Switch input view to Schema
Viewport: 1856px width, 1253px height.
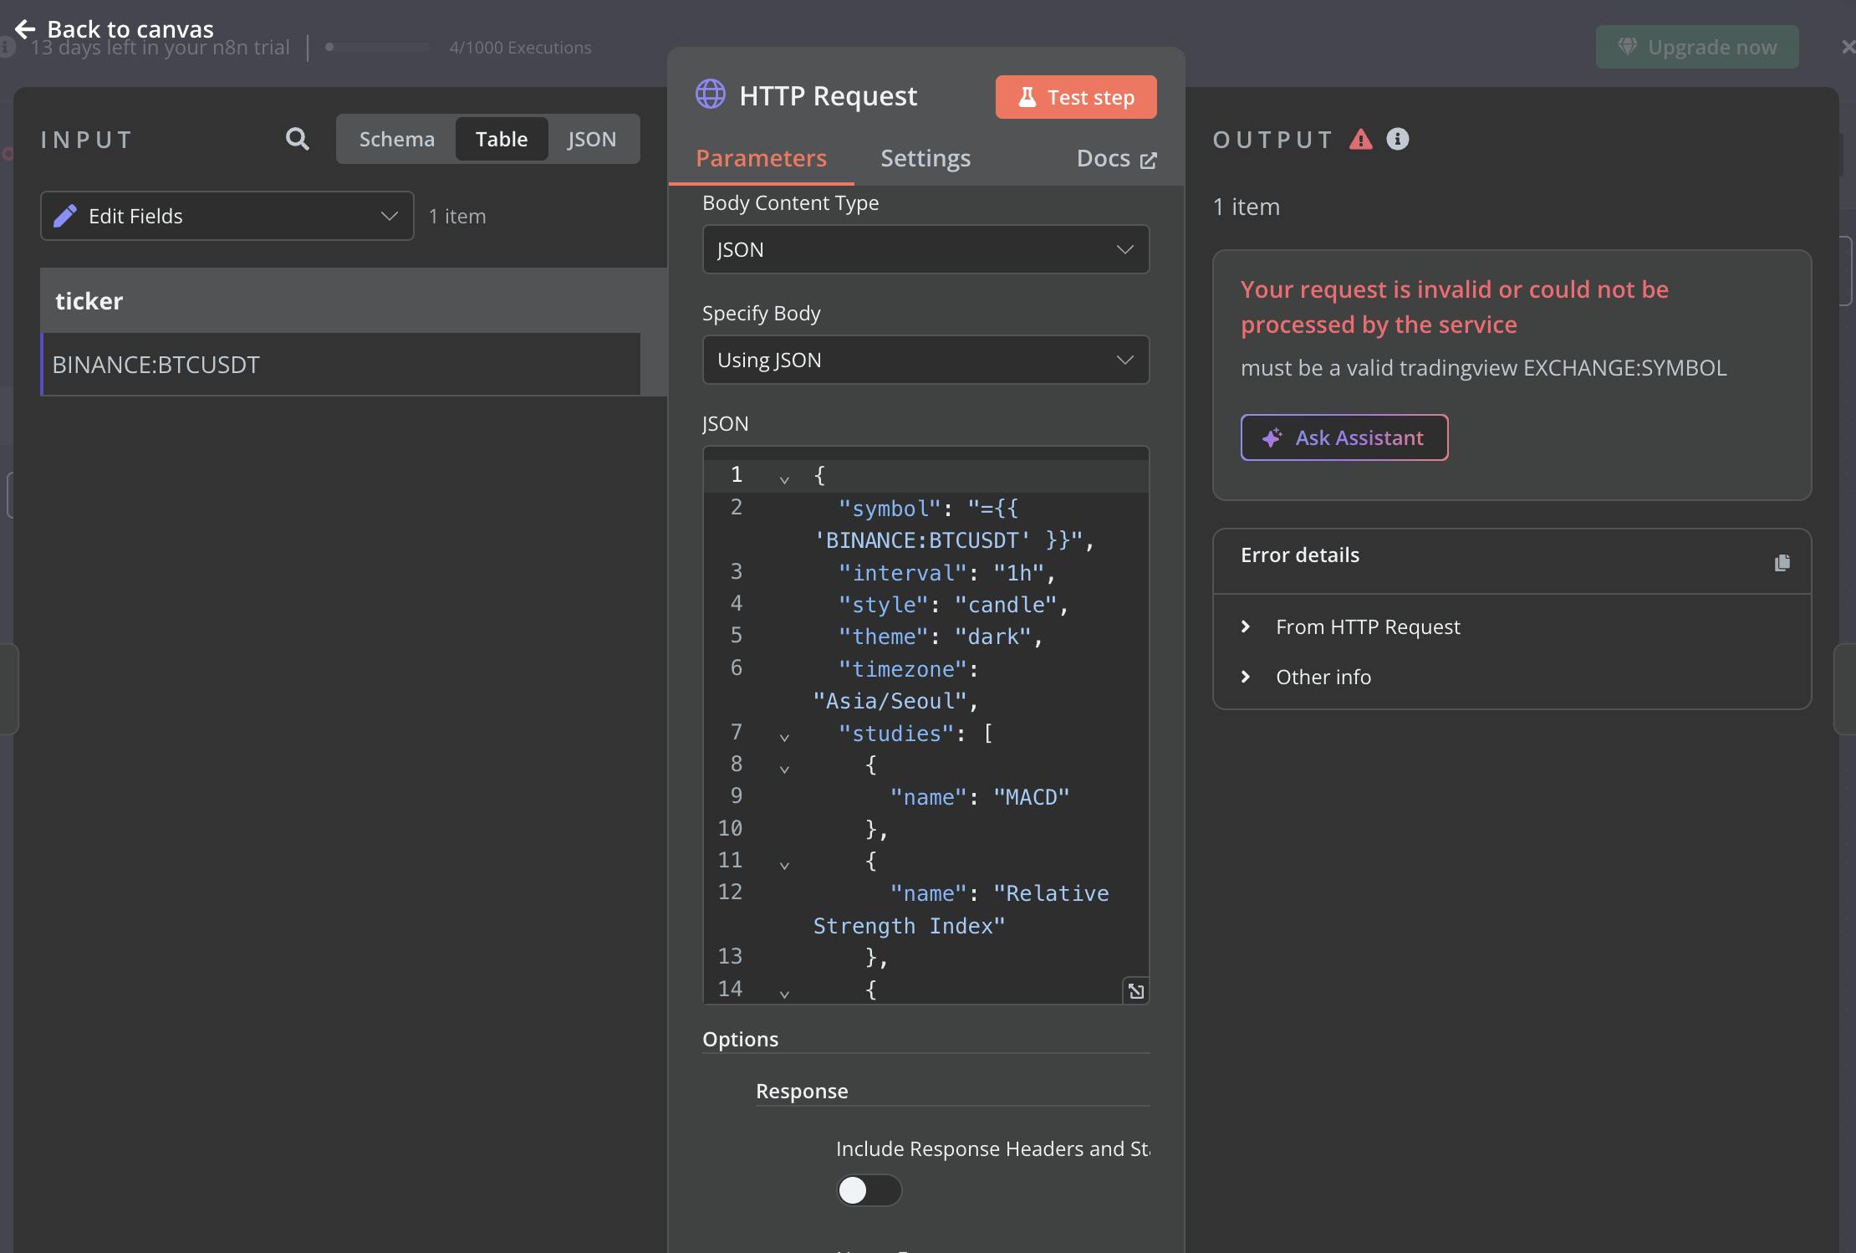pos(396,139)
